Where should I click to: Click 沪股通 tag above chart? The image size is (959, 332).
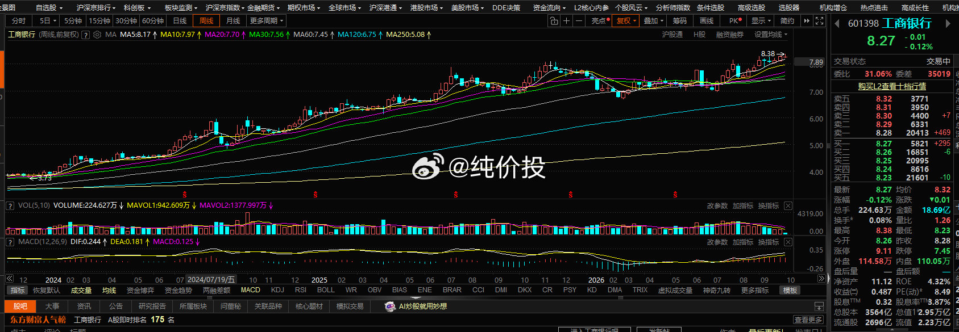(672, 35)
